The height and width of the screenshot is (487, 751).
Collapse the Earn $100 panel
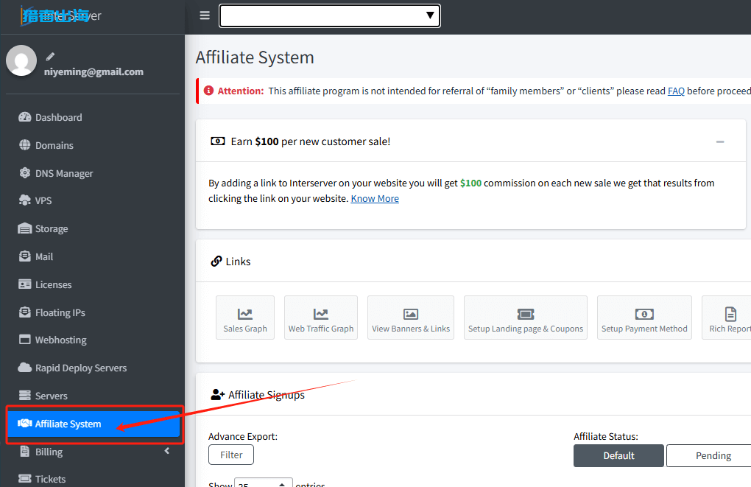click(x=720, y=141)
